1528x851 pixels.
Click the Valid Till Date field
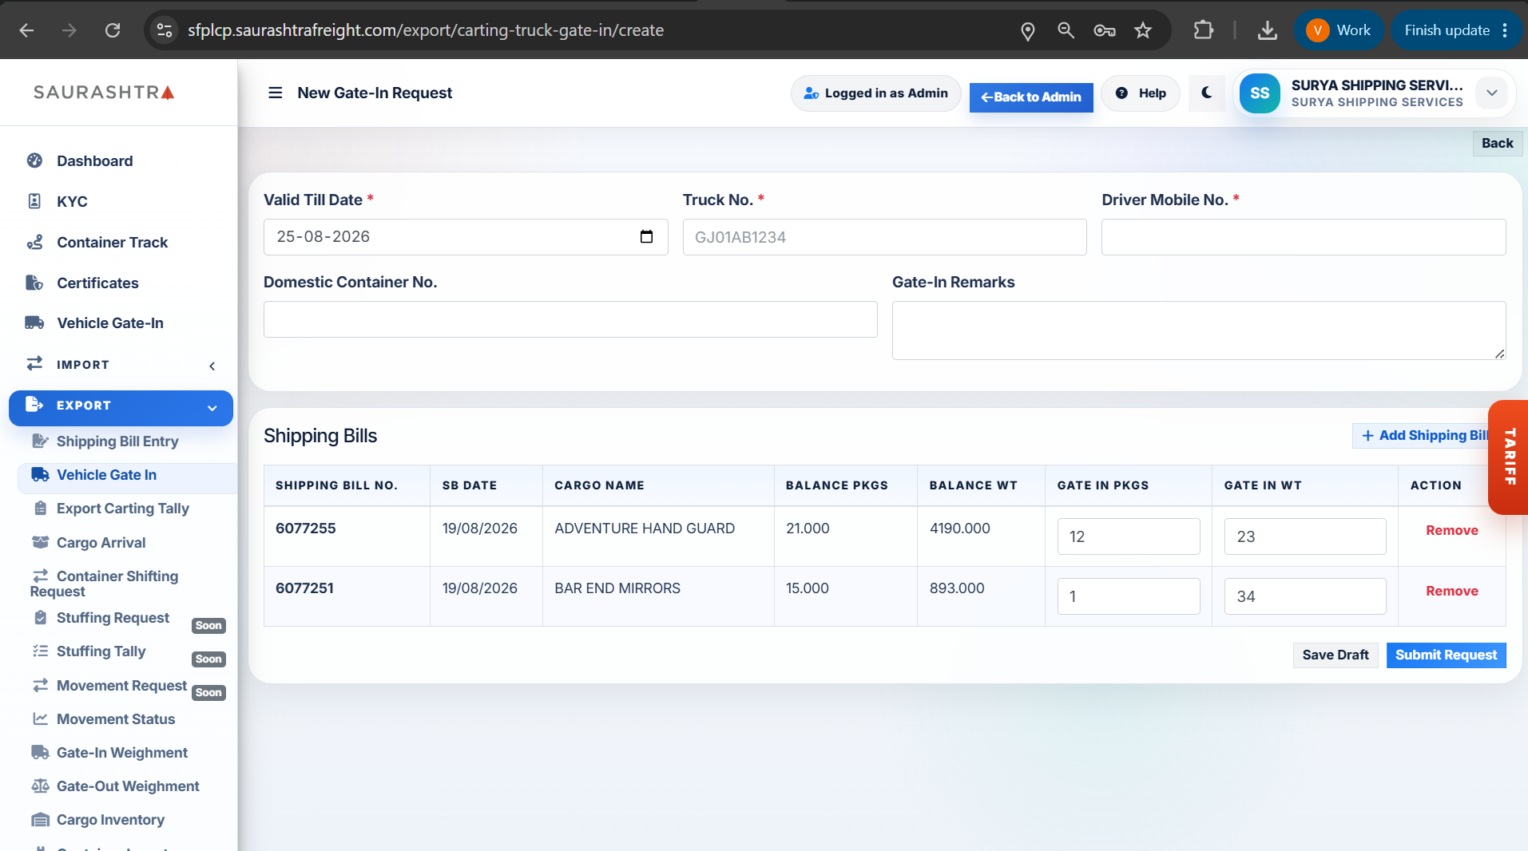pyautogui.click(x=465, y=237)
